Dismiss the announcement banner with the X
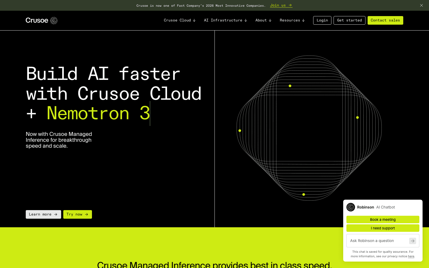The image size is (429, 268). coord(421,5)
